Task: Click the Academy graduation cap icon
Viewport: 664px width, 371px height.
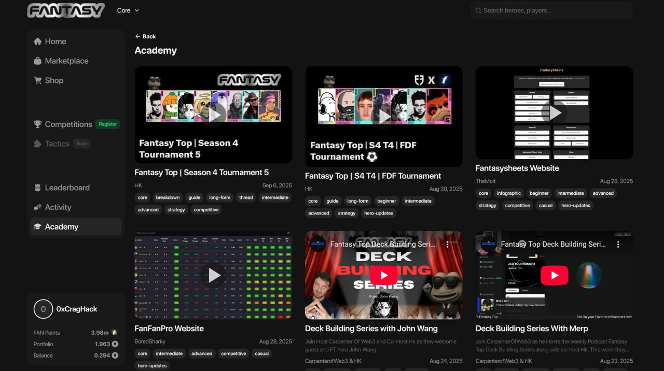Action: pyautogui.click(x=37, y=226)
